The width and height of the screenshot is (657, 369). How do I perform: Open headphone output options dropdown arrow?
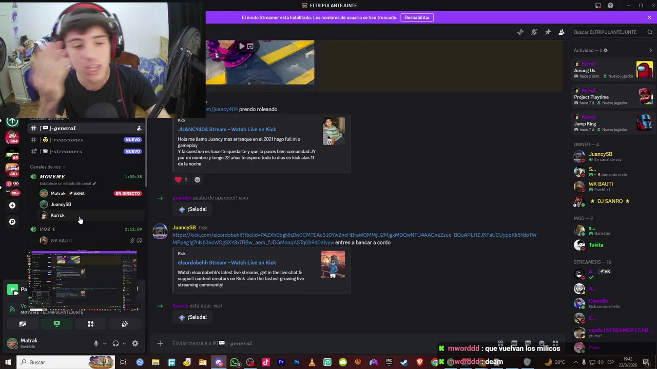[124, 343]
